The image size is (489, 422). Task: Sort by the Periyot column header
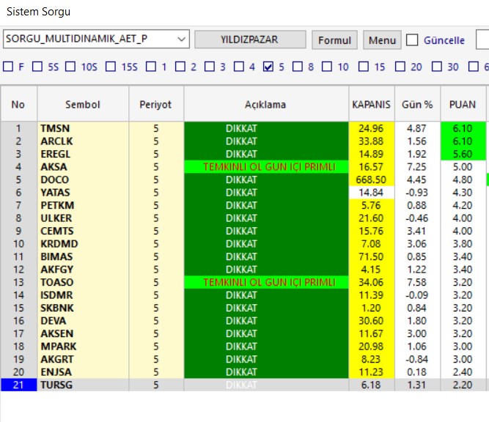coord(156,104)
